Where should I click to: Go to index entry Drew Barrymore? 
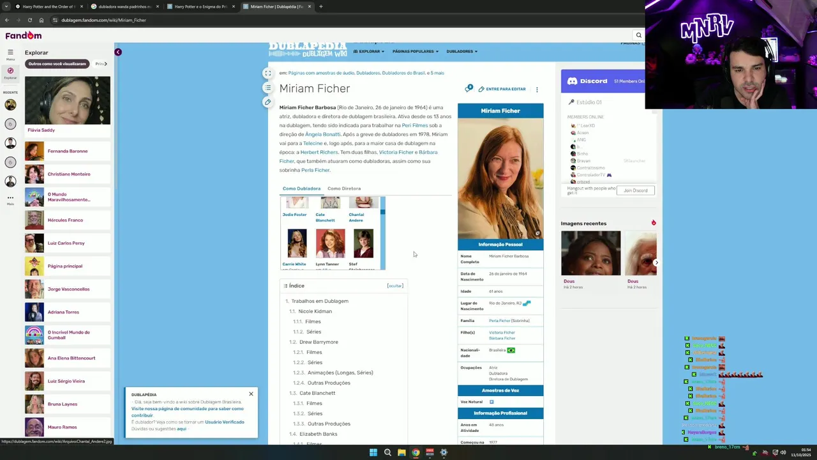(x=319, y=342)
